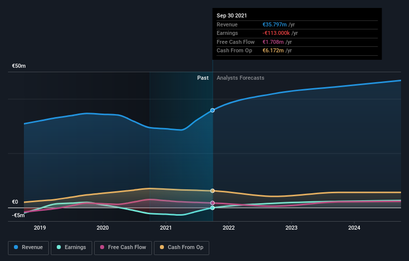Click the Cash From Op row label in tooltip

click(x=234, y=51)
